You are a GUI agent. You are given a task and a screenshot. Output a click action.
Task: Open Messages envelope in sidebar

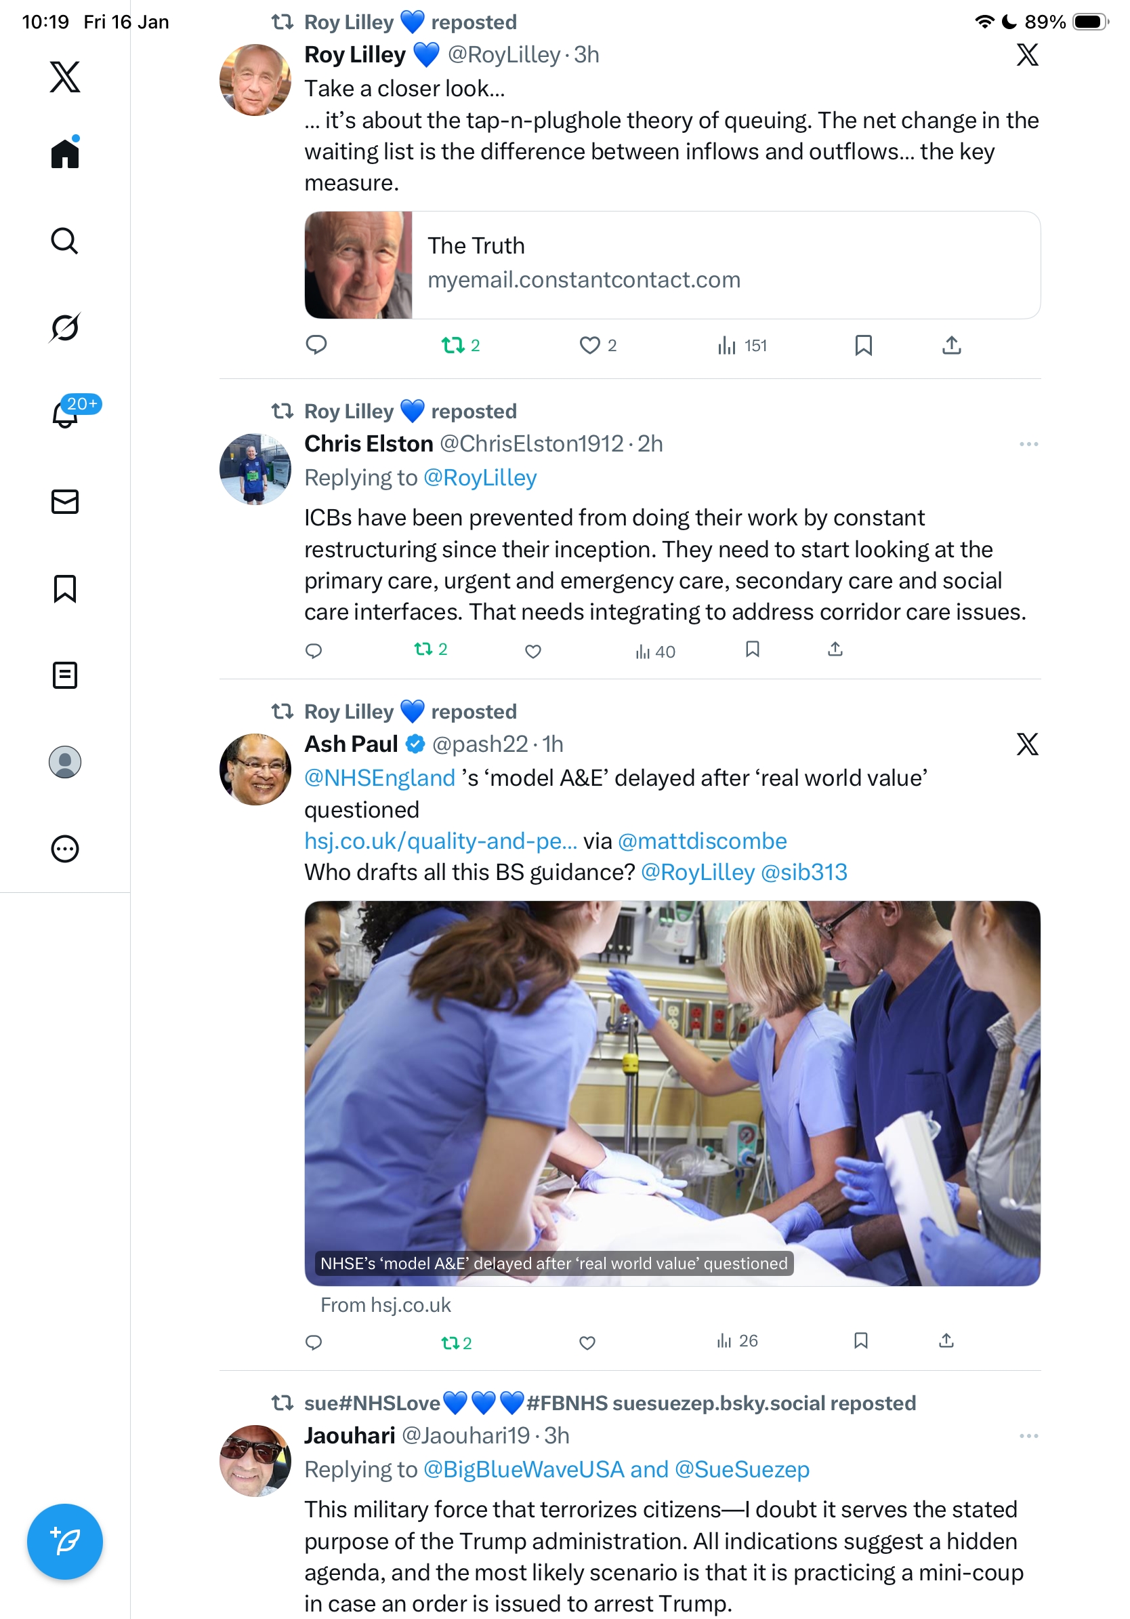click(x=65, y=501)
